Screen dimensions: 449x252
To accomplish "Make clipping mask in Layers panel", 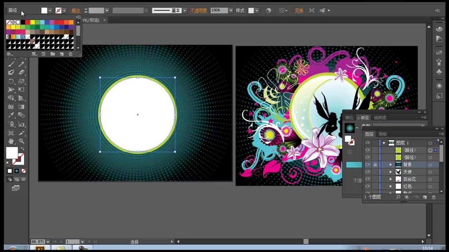I will coord(407,197).
